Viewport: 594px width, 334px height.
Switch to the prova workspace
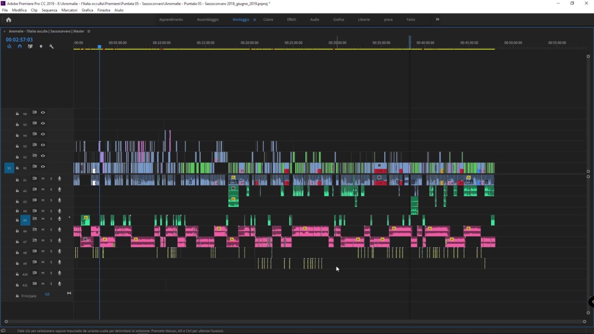388,19
